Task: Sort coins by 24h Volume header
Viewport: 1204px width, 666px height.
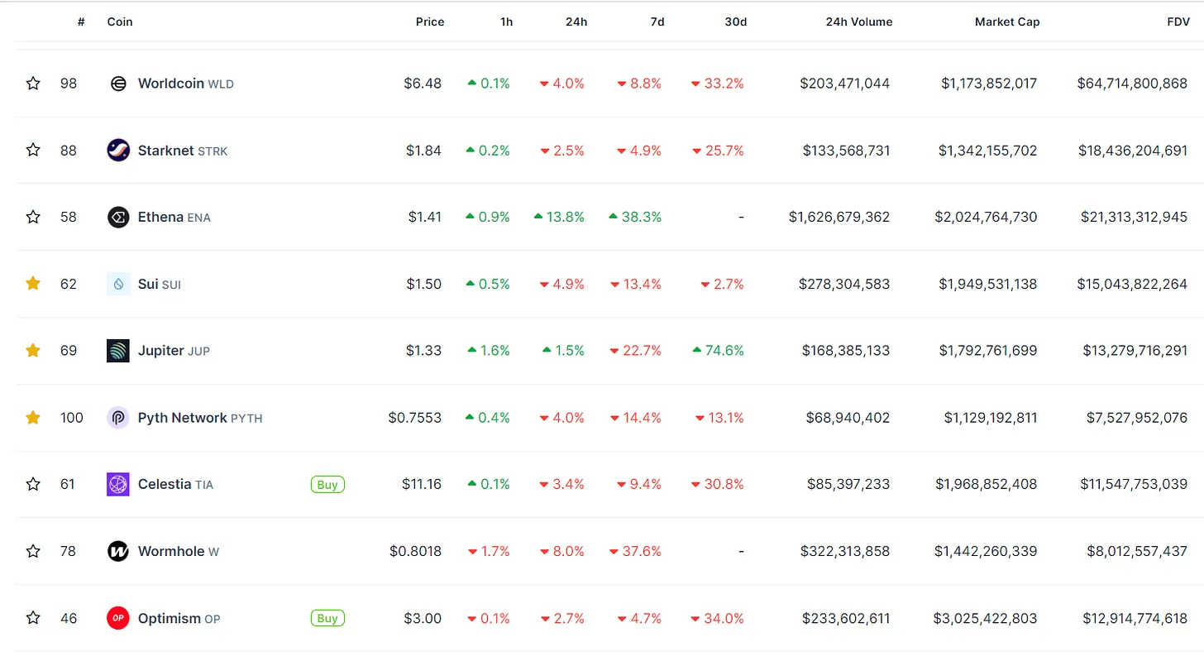Action: coord(858,22)
